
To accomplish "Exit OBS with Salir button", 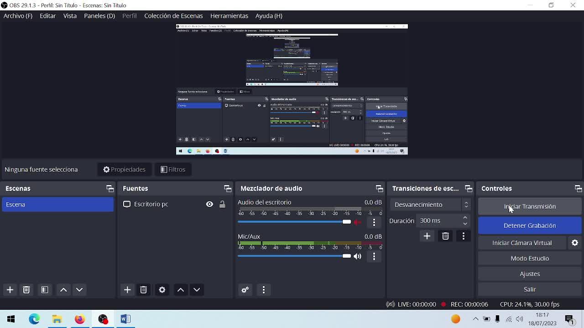I will click(x=530, y=289).
